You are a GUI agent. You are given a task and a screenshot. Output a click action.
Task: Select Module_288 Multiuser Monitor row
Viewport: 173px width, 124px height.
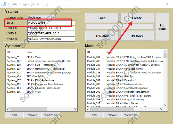[x=125, y=84]
